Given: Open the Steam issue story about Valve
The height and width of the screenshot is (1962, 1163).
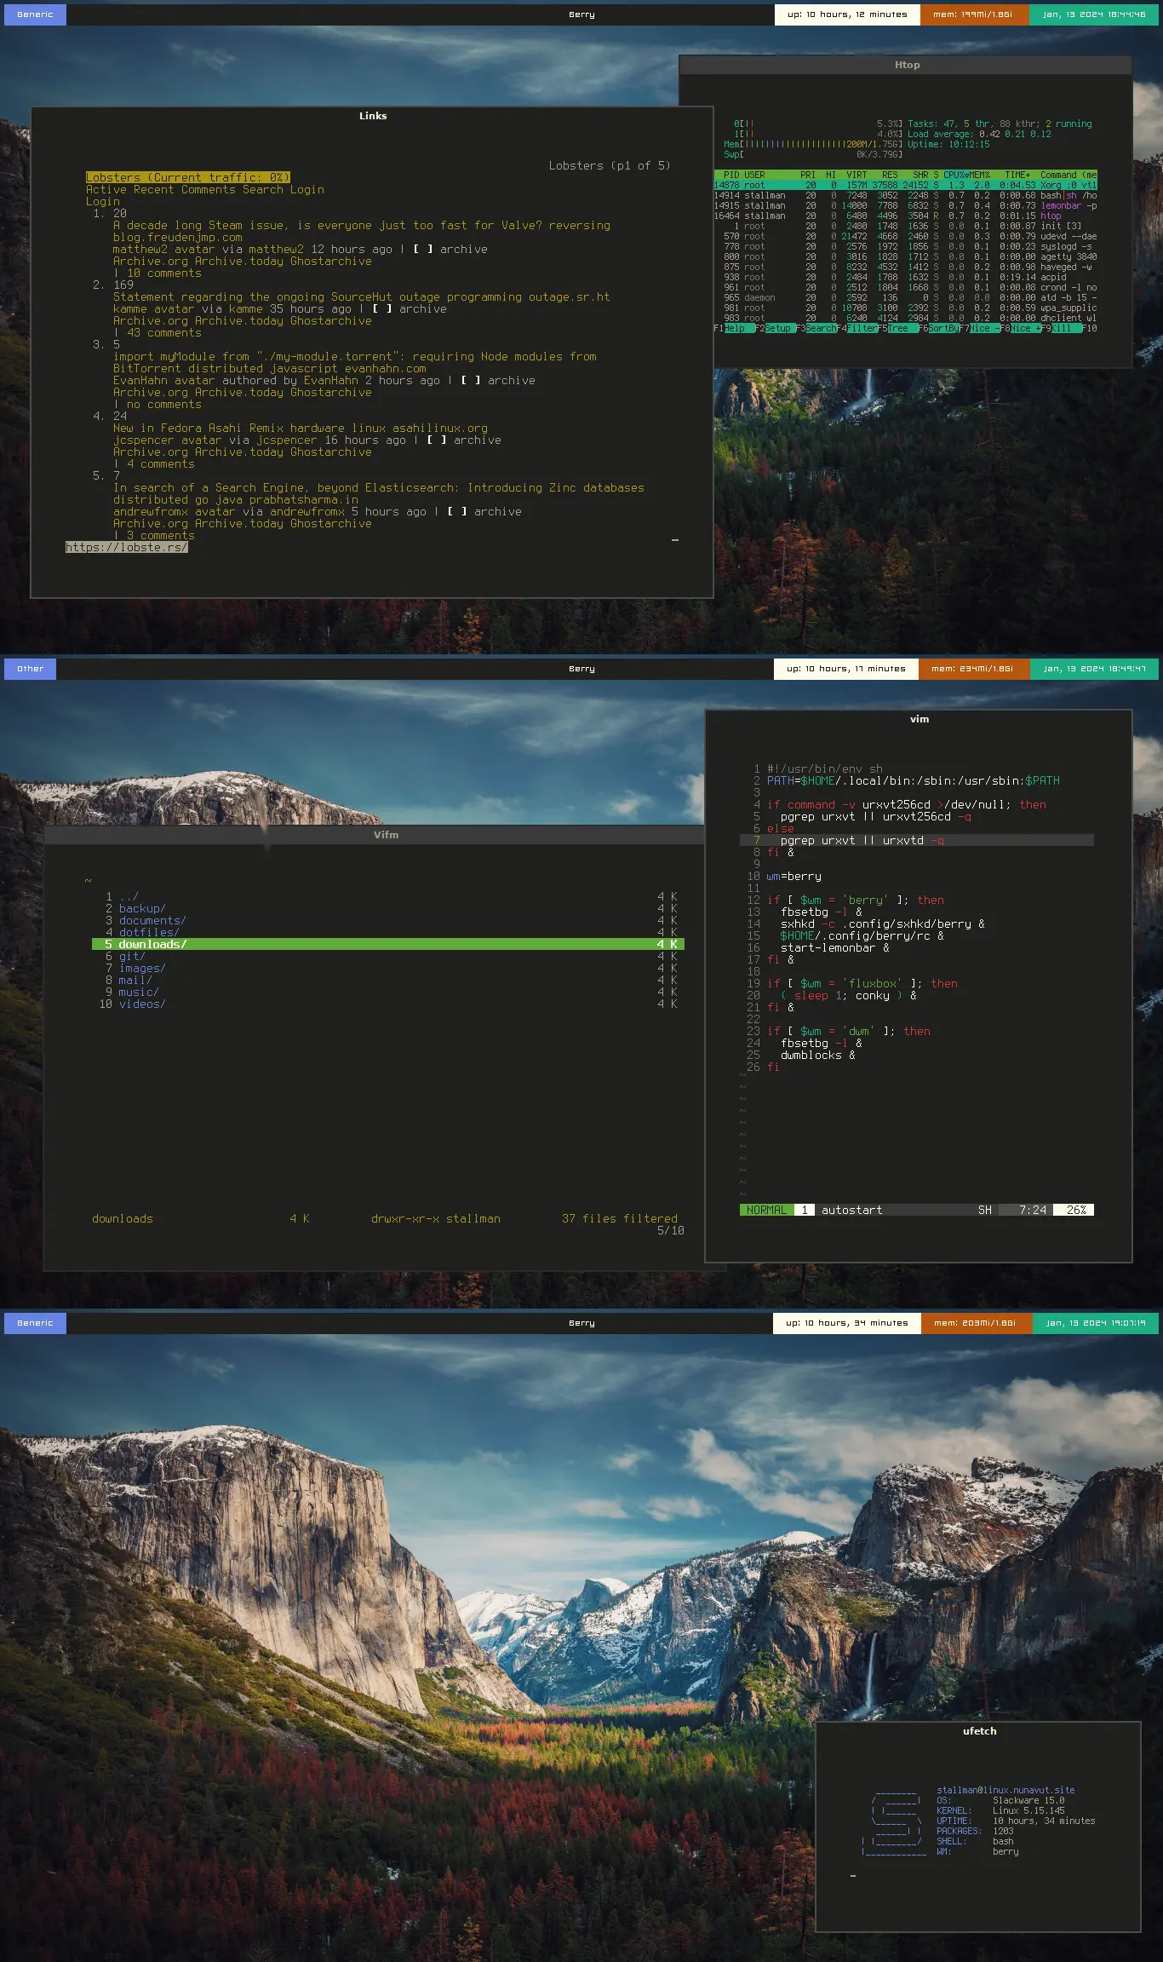Looking at the screenshot, I should click(x=327, y=226).
